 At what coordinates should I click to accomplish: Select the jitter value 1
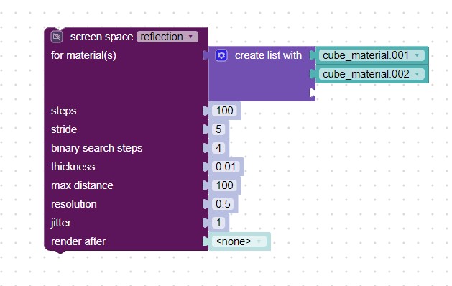[218, 223]
